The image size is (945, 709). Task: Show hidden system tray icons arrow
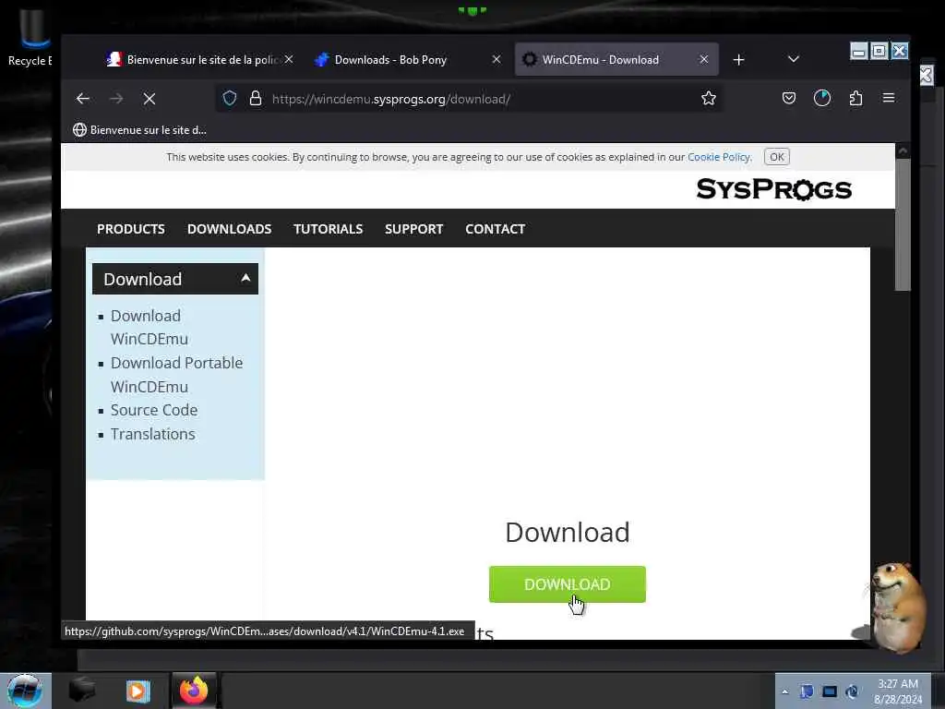[784, 692]
